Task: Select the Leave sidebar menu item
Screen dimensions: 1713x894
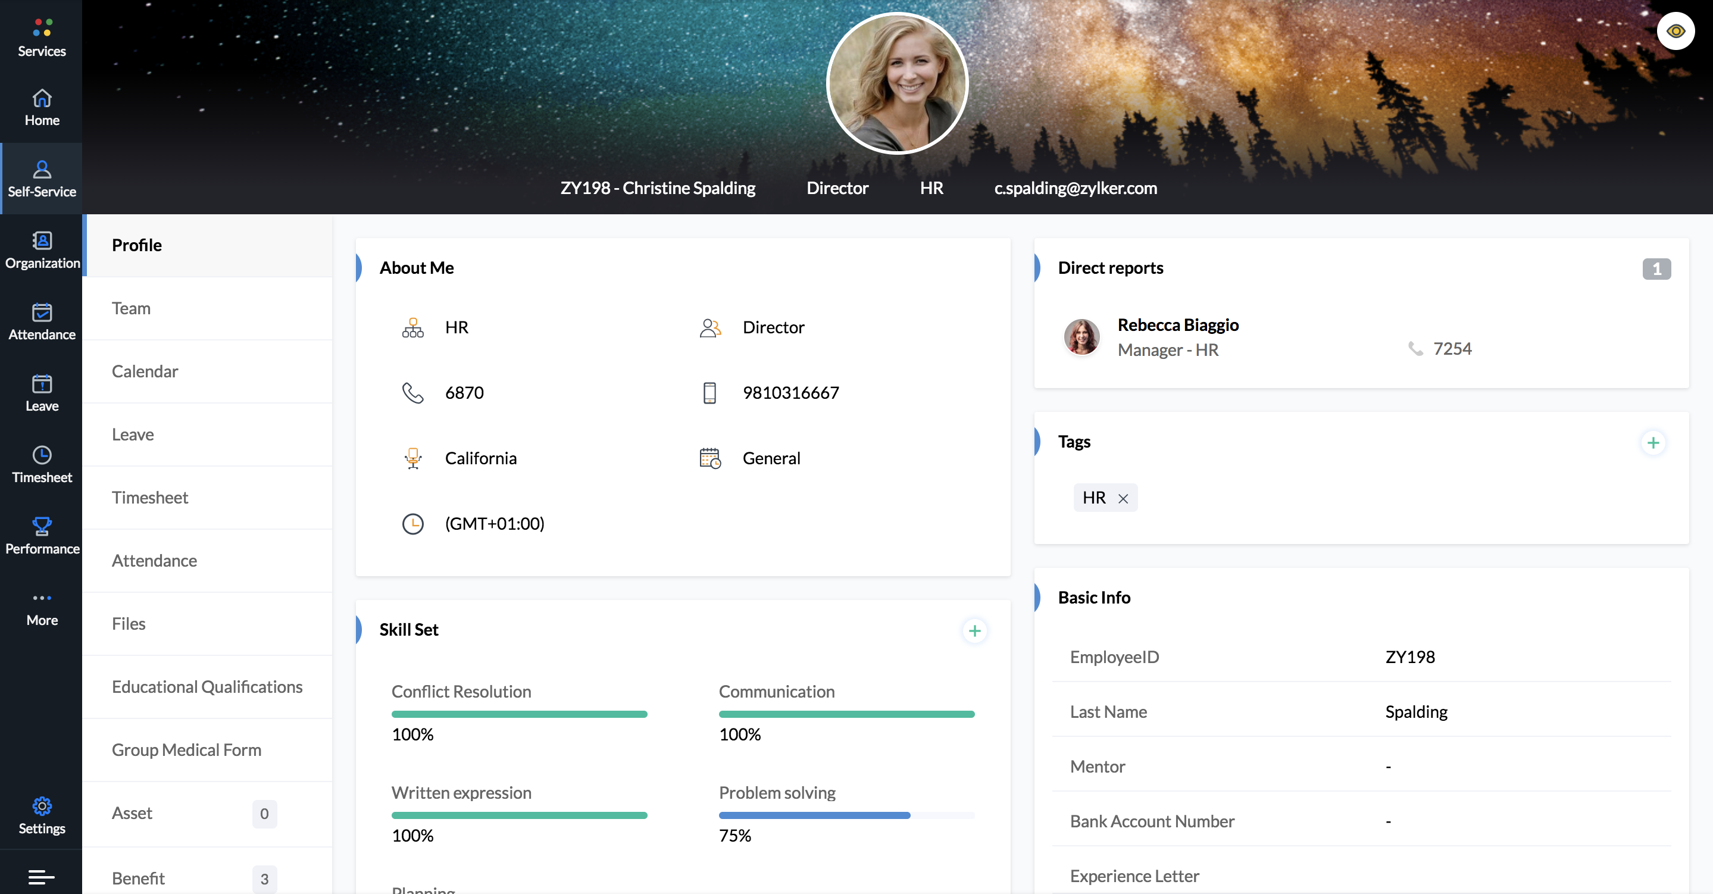Action: 42,393
